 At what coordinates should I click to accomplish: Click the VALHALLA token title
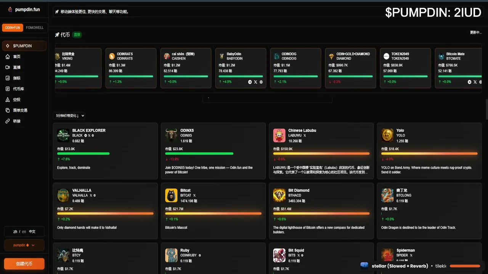82,190
